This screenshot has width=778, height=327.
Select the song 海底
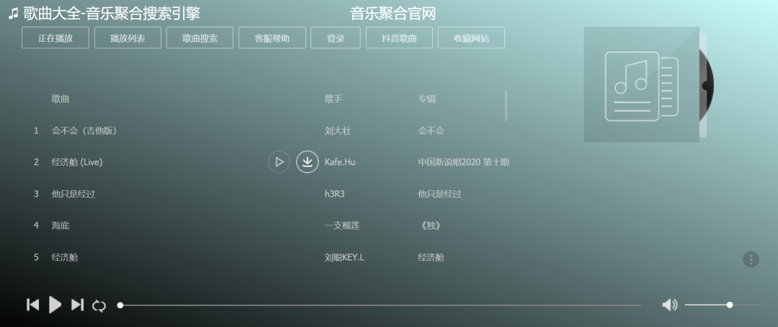[61, 225]
